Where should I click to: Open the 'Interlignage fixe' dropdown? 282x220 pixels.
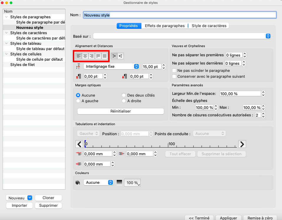[111, 67]
